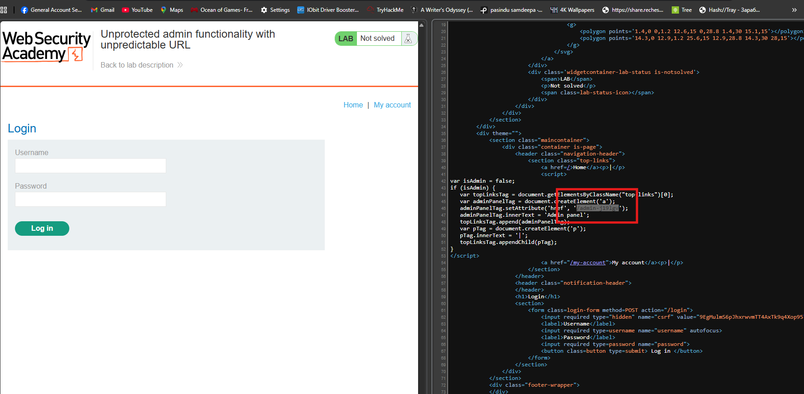Open the Settings bookmark
804x394 pixels.
(x=275, y=10)
